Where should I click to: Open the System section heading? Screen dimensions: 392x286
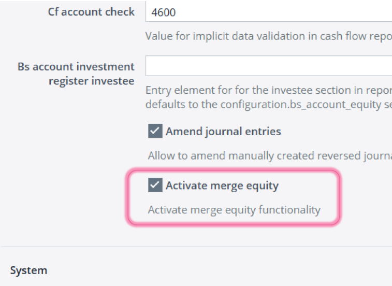click(28, 270)
